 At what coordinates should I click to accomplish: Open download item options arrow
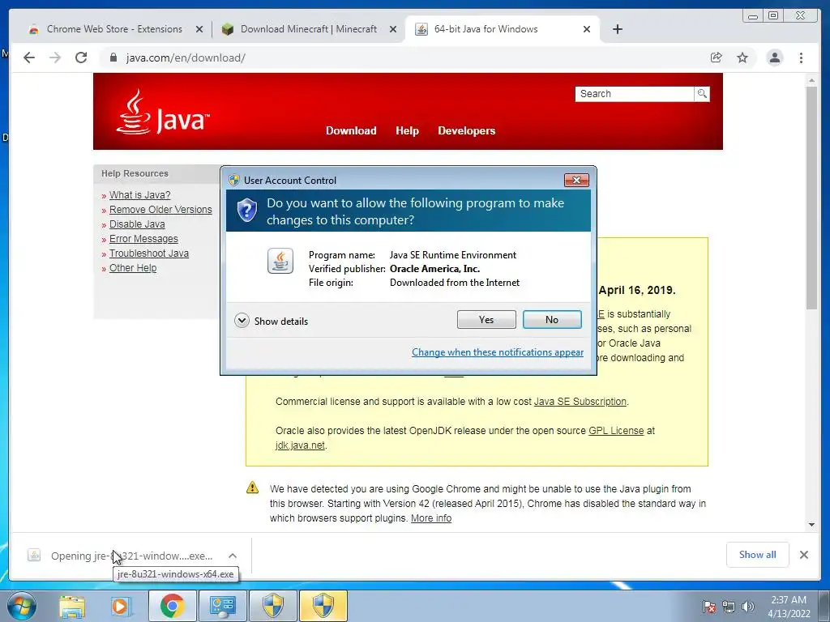pyautogui.click(x=233, y=556)
